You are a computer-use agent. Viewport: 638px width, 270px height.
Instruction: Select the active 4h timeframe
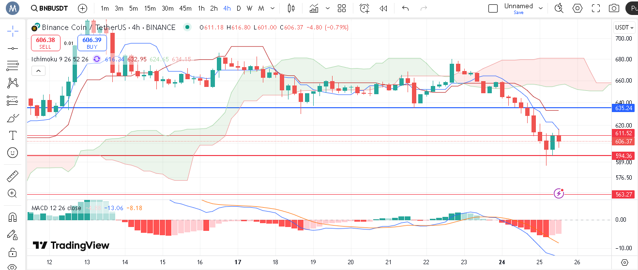coord(227,8)
